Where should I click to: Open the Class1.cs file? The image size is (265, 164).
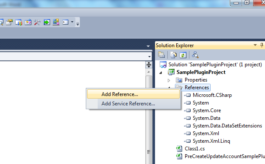(x=195, y=149)
